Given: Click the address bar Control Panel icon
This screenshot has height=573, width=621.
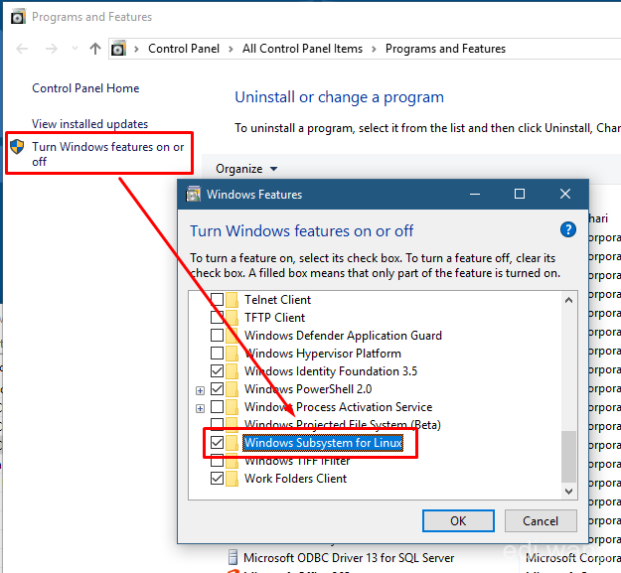Looking at the screenshot, I should click(x=118, y=49).
